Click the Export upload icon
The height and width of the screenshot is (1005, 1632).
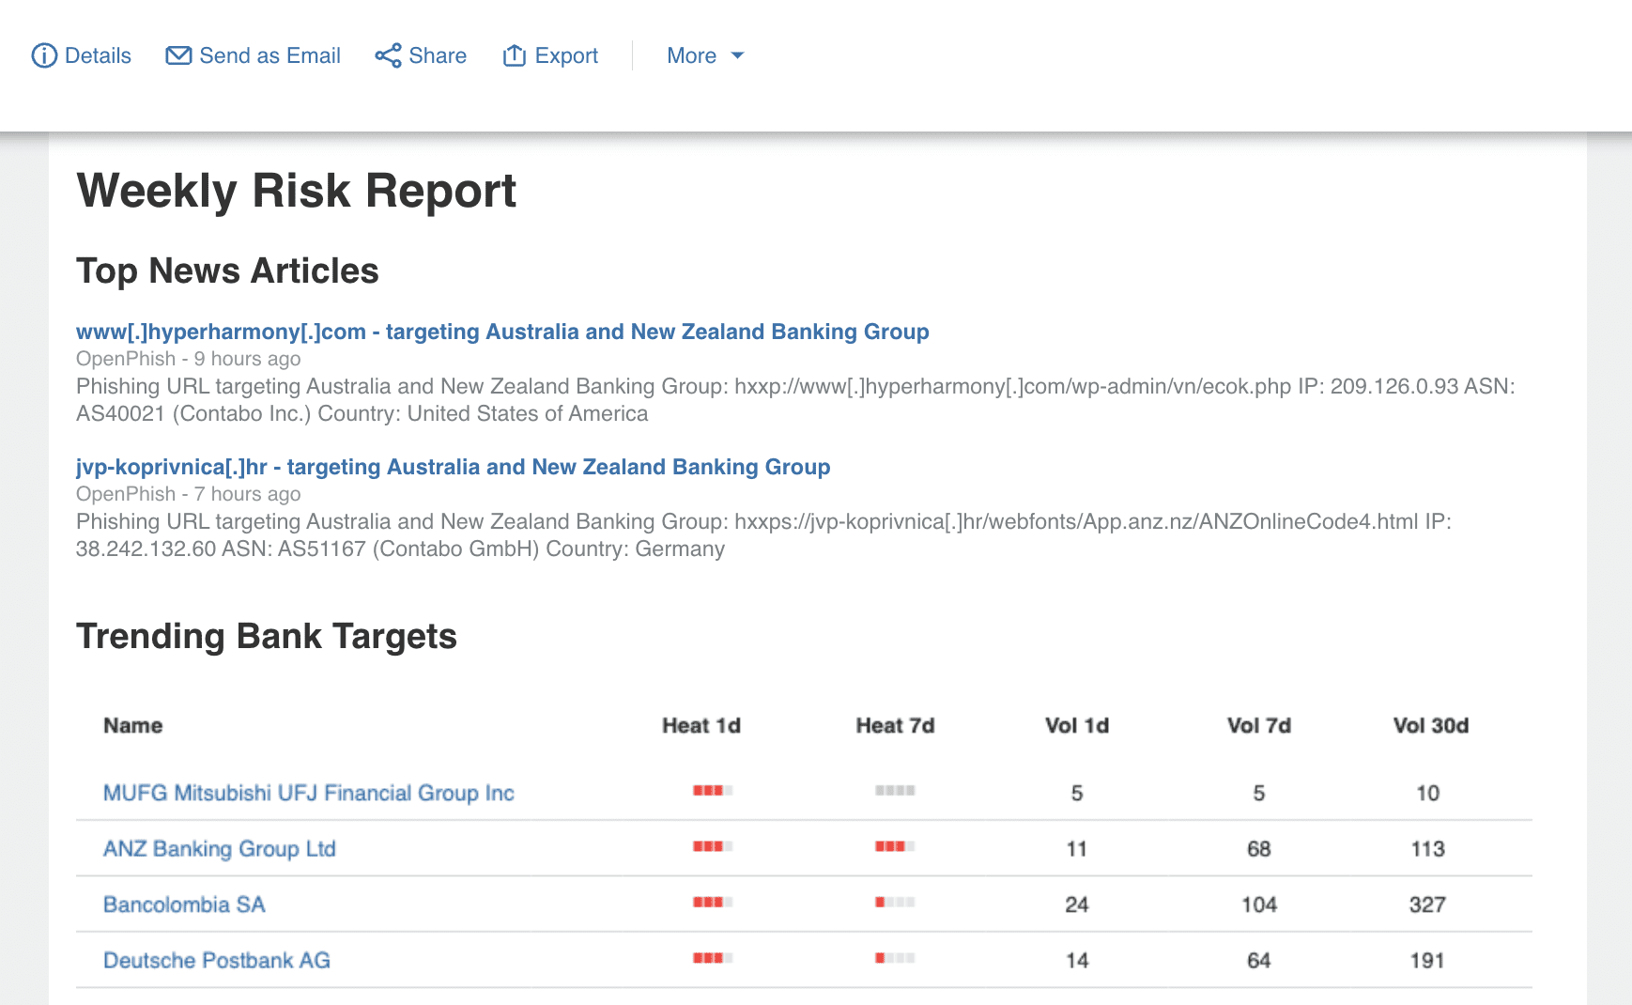coord(515,55)
